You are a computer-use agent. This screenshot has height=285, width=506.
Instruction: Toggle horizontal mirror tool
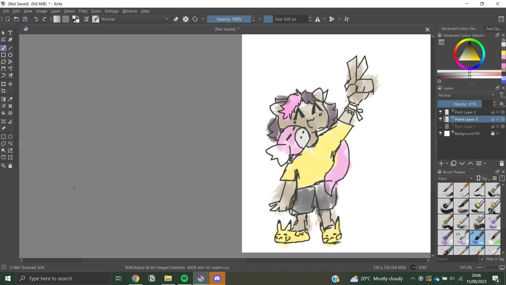[x=318, y=19]
